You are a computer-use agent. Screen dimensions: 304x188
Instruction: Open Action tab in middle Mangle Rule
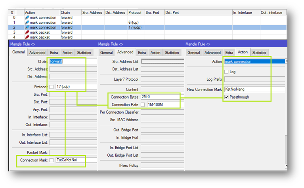[x=155, y=53]
